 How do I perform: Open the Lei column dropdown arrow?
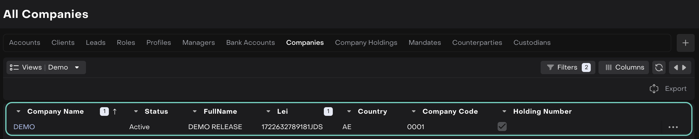tap(268, 112)
